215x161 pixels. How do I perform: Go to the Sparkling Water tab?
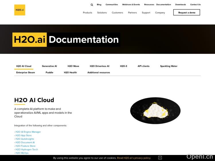point(169,66)
